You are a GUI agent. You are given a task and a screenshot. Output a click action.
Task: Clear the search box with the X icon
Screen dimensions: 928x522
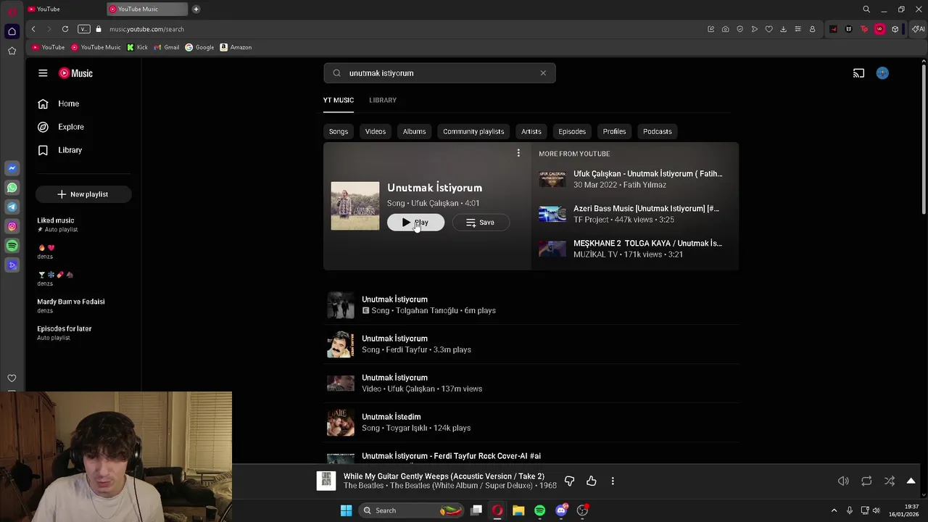click(x=543, y=73)
